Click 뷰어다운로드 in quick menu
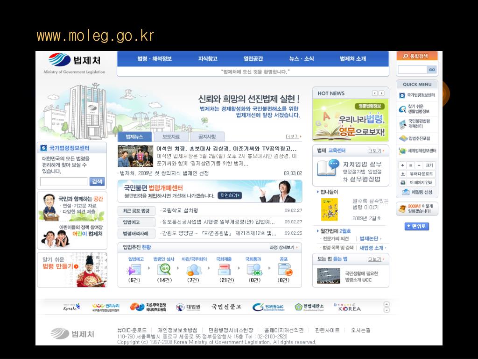478x359 pixels. click(417, 174)
